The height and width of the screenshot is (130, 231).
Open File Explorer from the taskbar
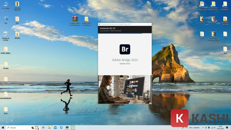coord(49,127)
